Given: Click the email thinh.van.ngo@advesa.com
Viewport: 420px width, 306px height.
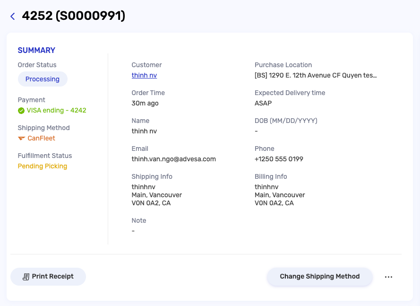Looking at the screenshot, I should click(173, 159).
